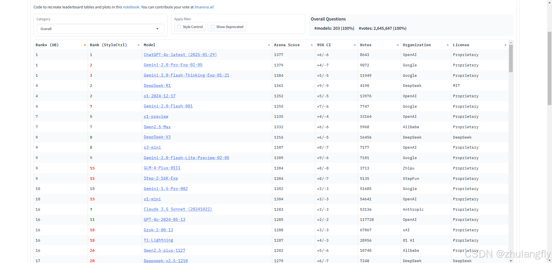Enable the Style Control checkbox
The image size is (552, 263).
coord(179,27)
